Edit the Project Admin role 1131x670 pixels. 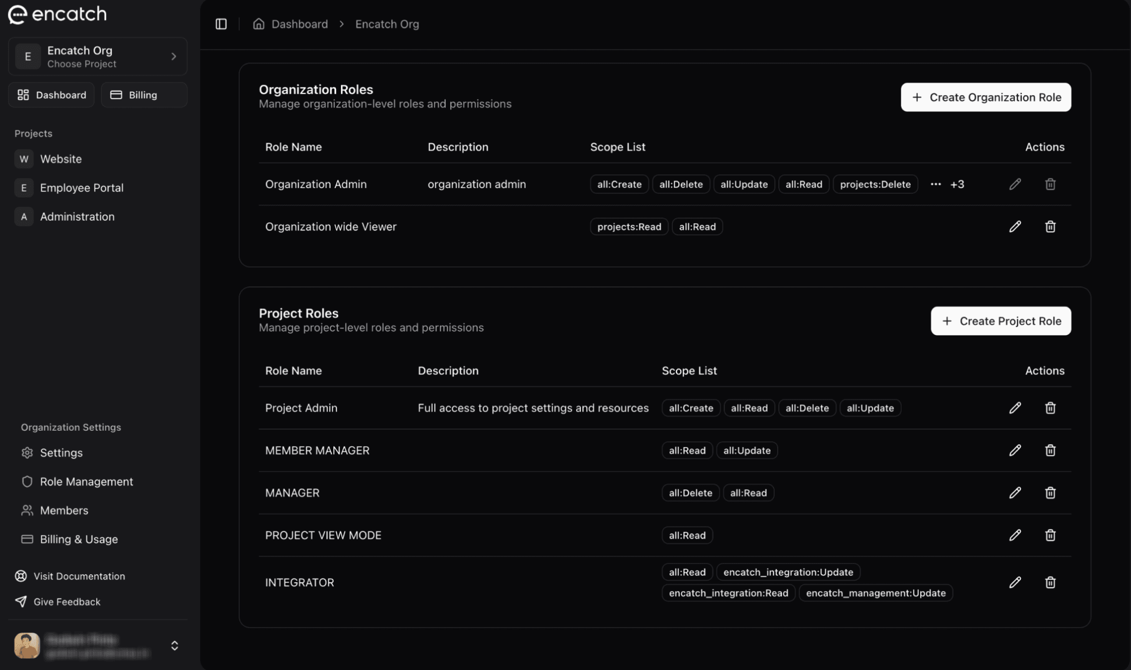pyautogui.click(x=1015, y=408)
